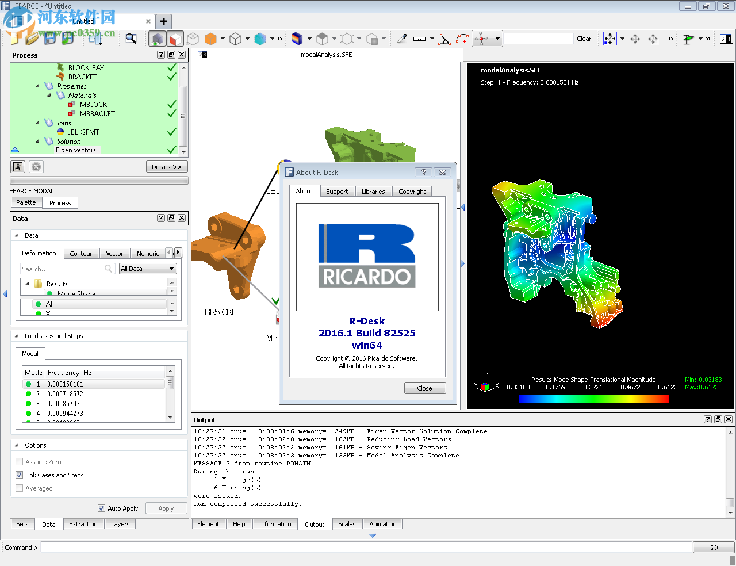Select the angle measurement tool

444,39
